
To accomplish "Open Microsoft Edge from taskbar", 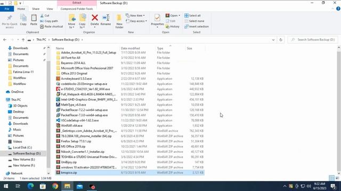I will tap(30, 186).
